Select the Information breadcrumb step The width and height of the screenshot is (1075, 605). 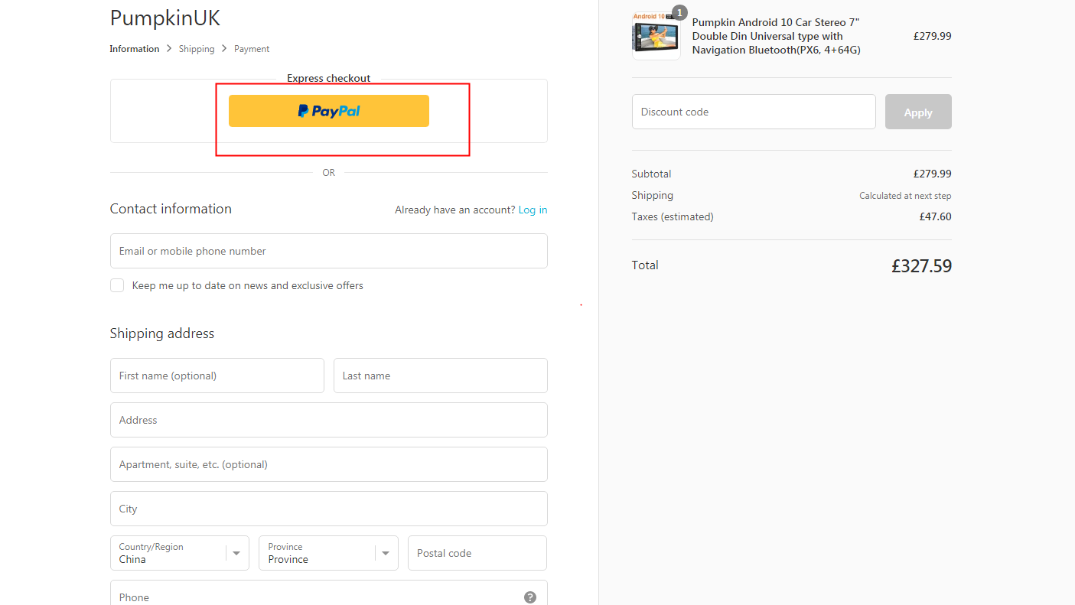(135, 48)
